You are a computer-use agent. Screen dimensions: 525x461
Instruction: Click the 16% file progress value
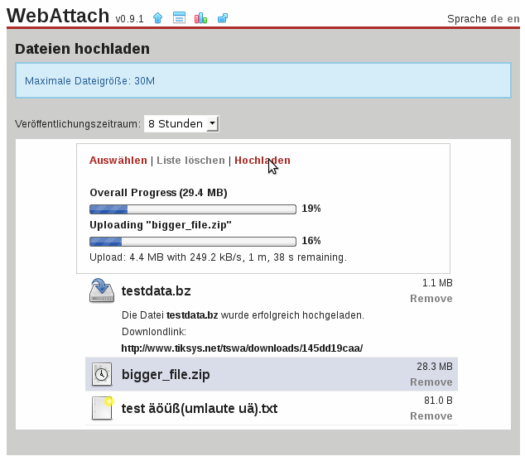coord(311,241)
